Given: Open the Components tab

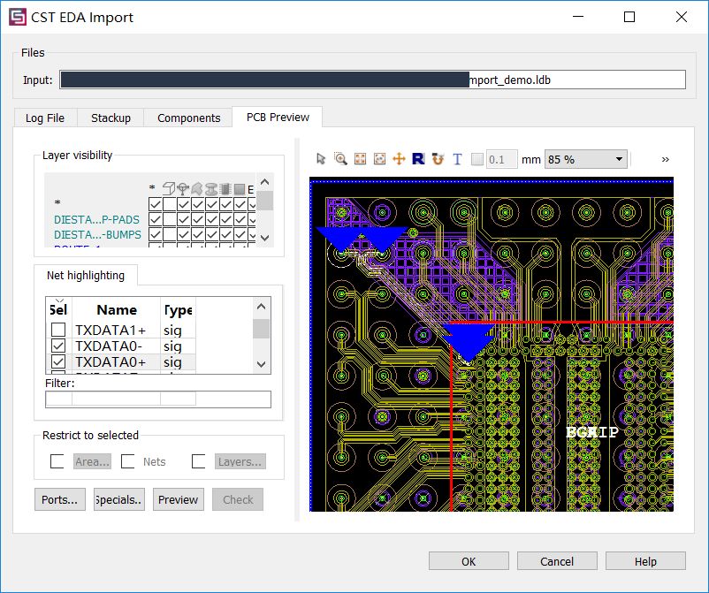Looking at the screenshot, I should [188, 118].
